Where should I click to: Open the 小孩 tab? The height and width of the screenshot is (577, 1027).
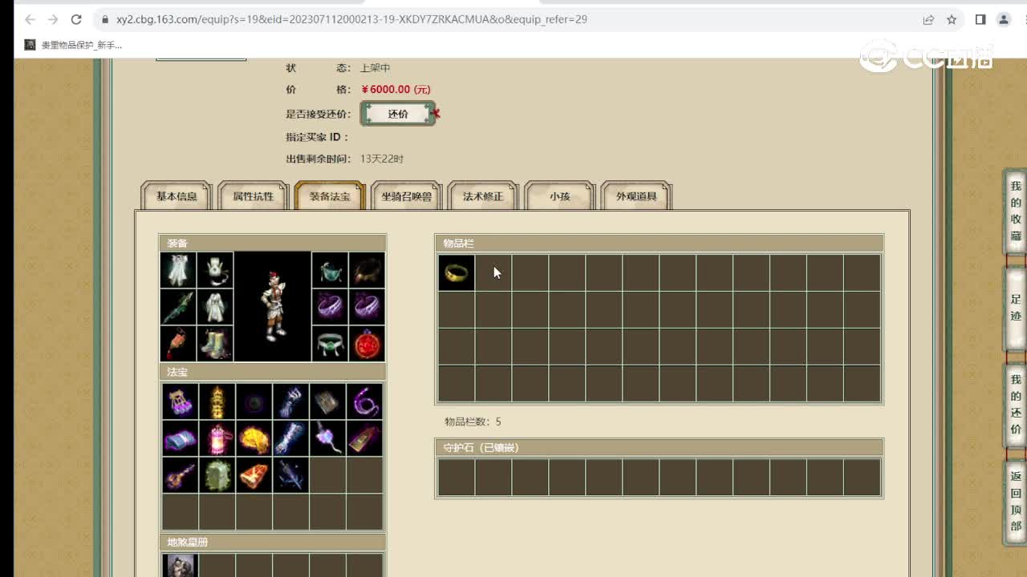pos(559,196)
